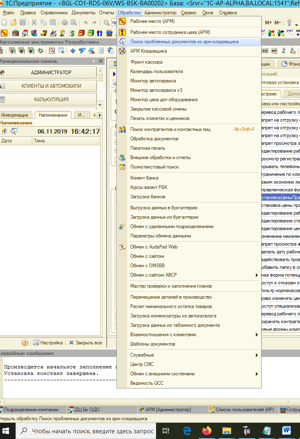This screenshot has height=439, width=300.
Task: Click the Windows taskbar search field
Action: [87, 431]
